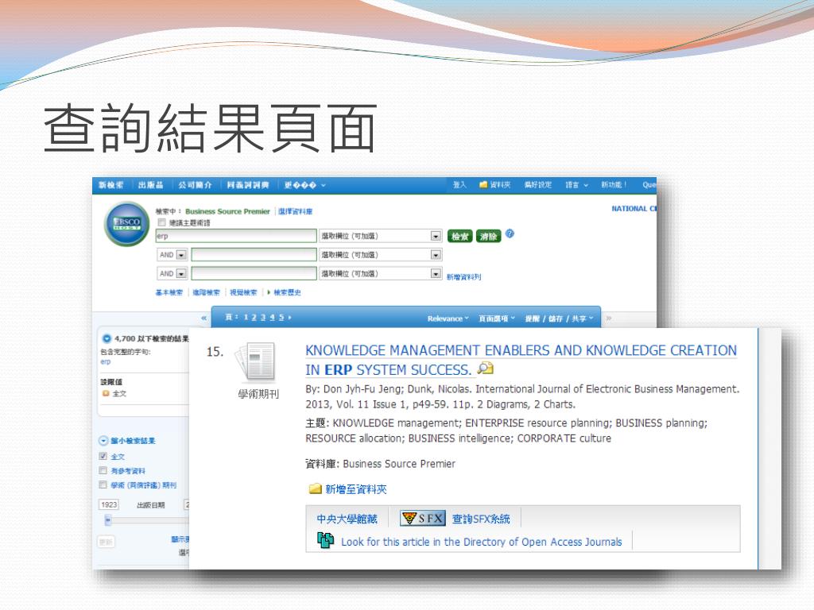Go to next results page arrow
The height and width of the screenshot is (610, 814).
pyautogui.click(x=289, y=317)
